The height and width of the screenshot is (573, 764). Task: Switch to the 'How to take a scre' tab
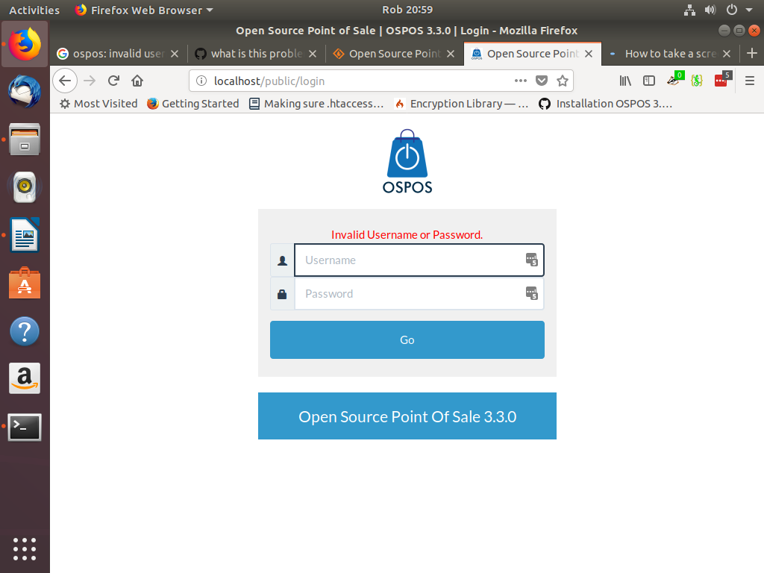coord(669,54)
